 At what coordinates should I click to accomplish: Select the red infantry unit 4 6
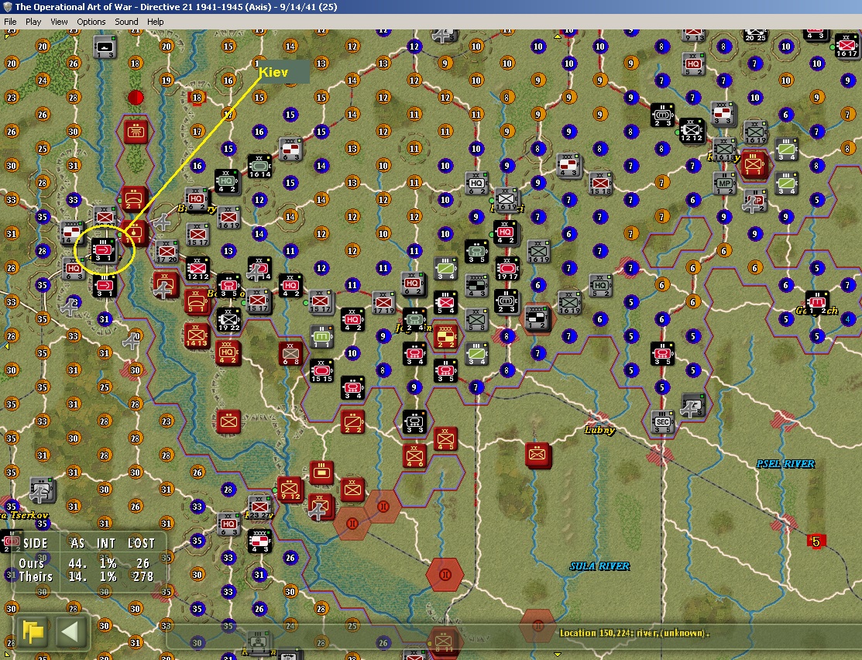pyautogui.click(x=414, y=456)
